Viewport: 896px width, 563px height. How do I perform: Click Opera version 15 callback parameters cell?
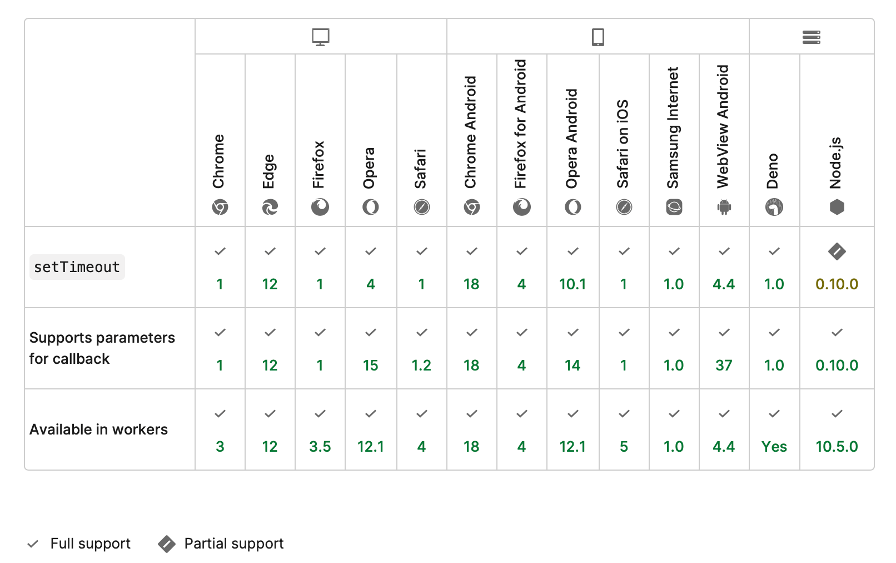(x=370, y=348)
